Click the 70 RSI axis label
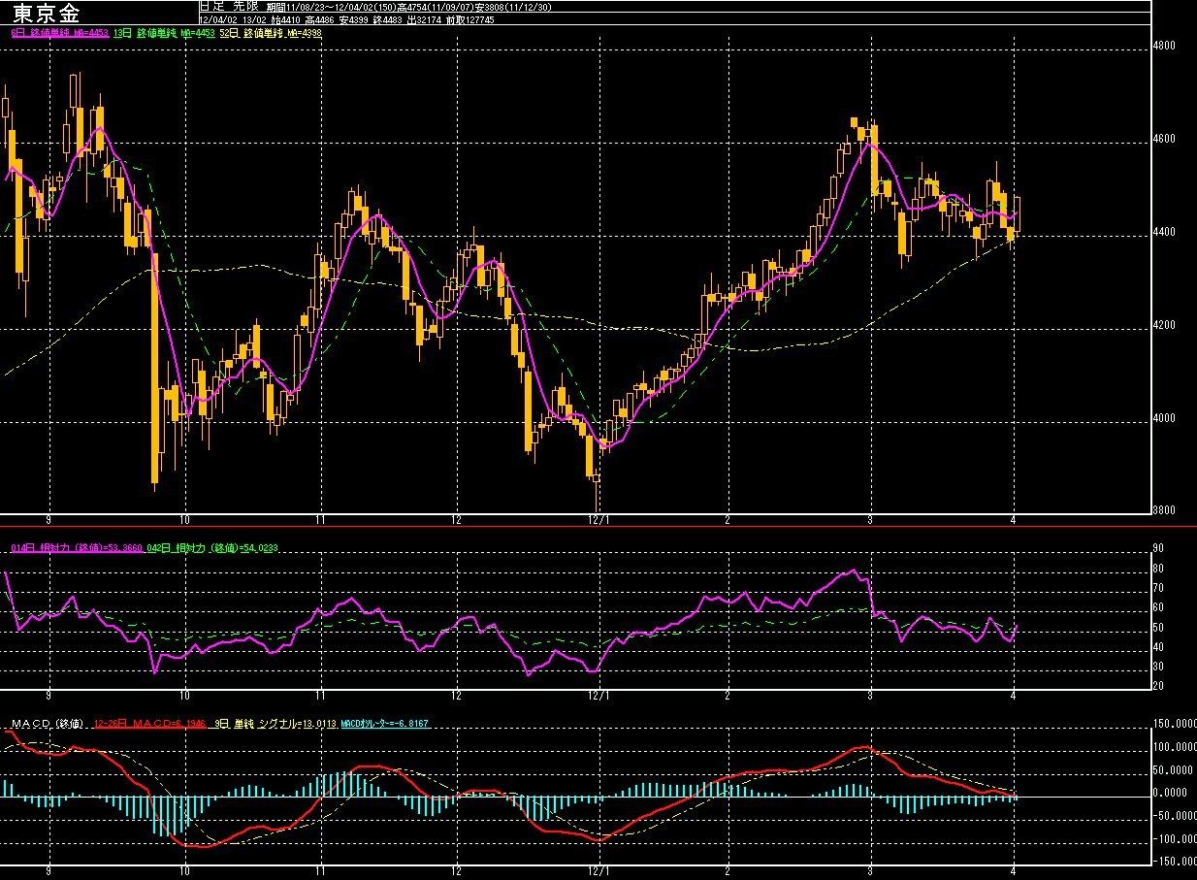Viewport: 1197px width, 880px height. 1157,588
